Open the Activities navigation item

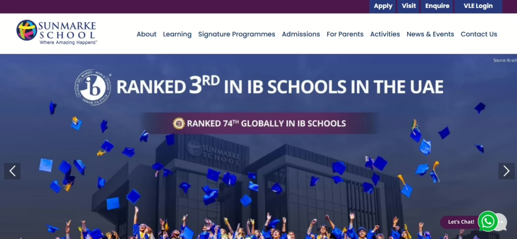click(x=385, y=34)
